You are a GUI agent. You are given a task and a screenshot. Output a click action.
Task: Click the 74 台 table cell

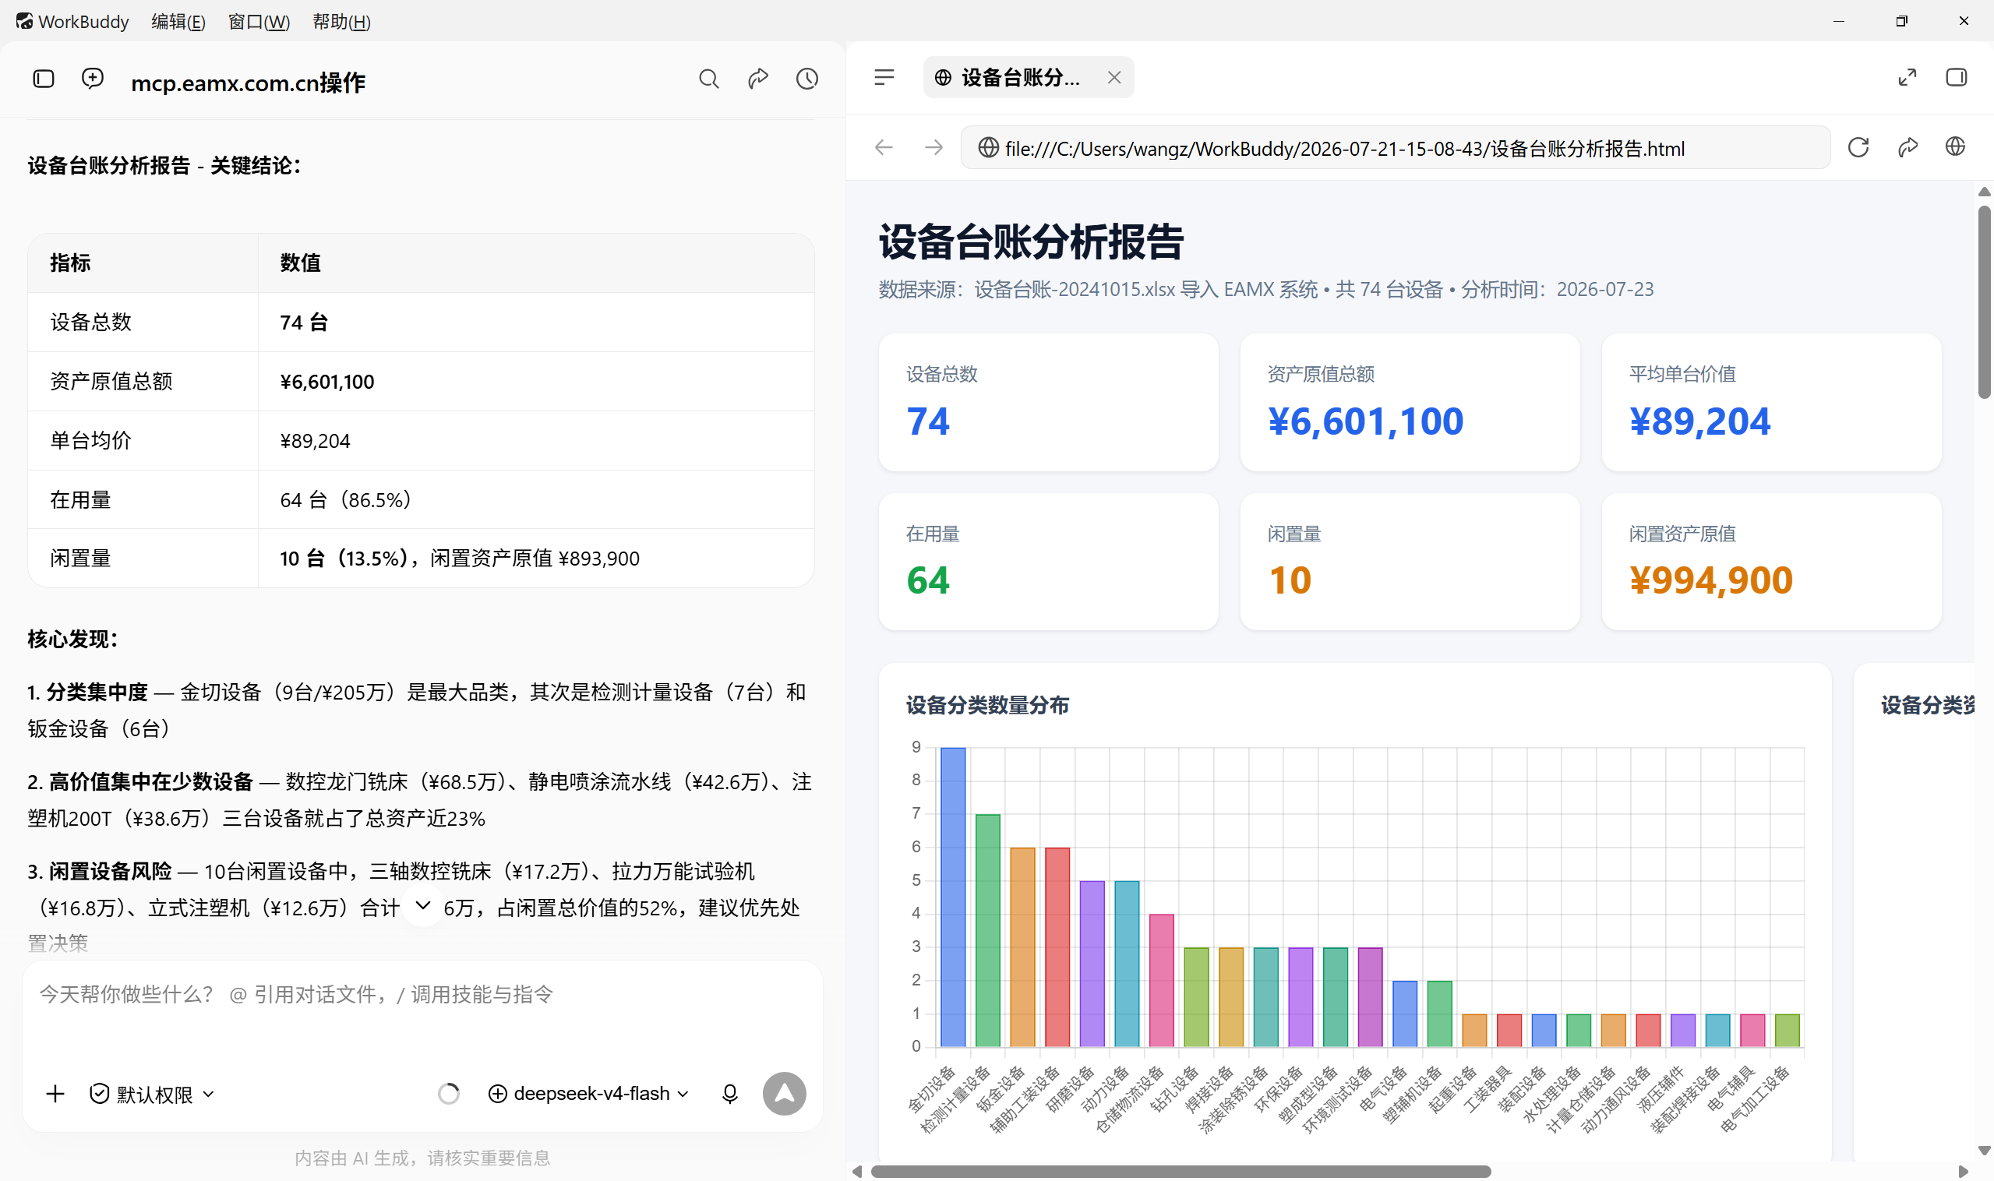536,323
